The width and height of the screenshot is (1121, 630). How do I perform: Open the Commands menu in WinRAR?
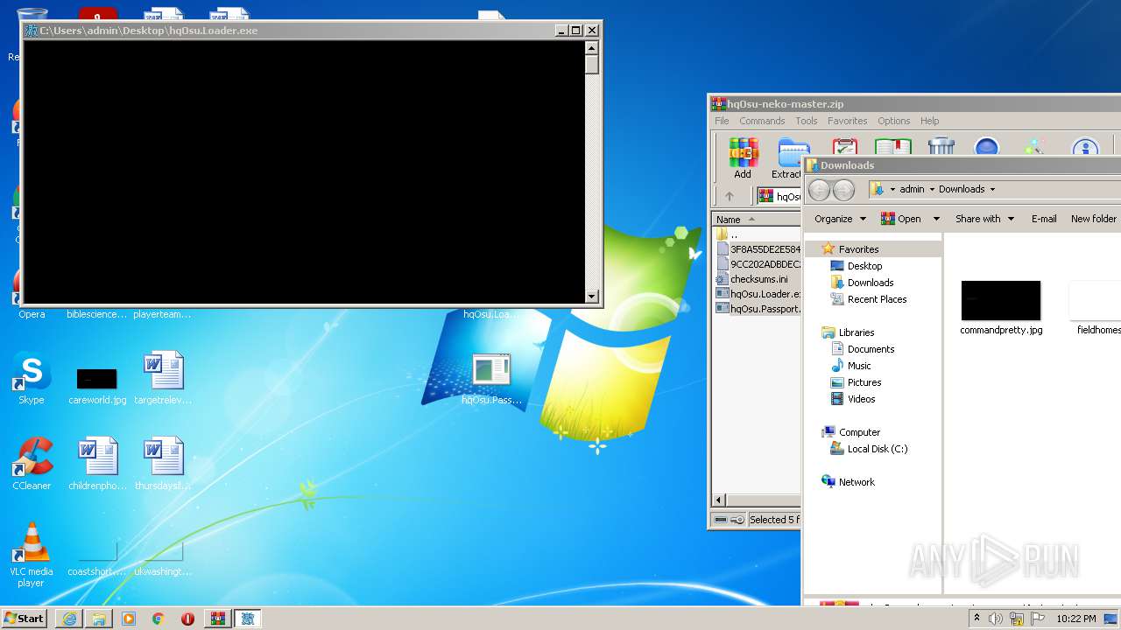(x=762, y=121)
